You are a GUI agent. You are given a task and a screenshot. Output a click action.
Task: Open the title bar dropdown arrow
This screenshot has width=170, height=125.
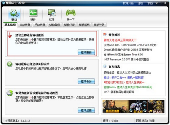pos(157,3)
